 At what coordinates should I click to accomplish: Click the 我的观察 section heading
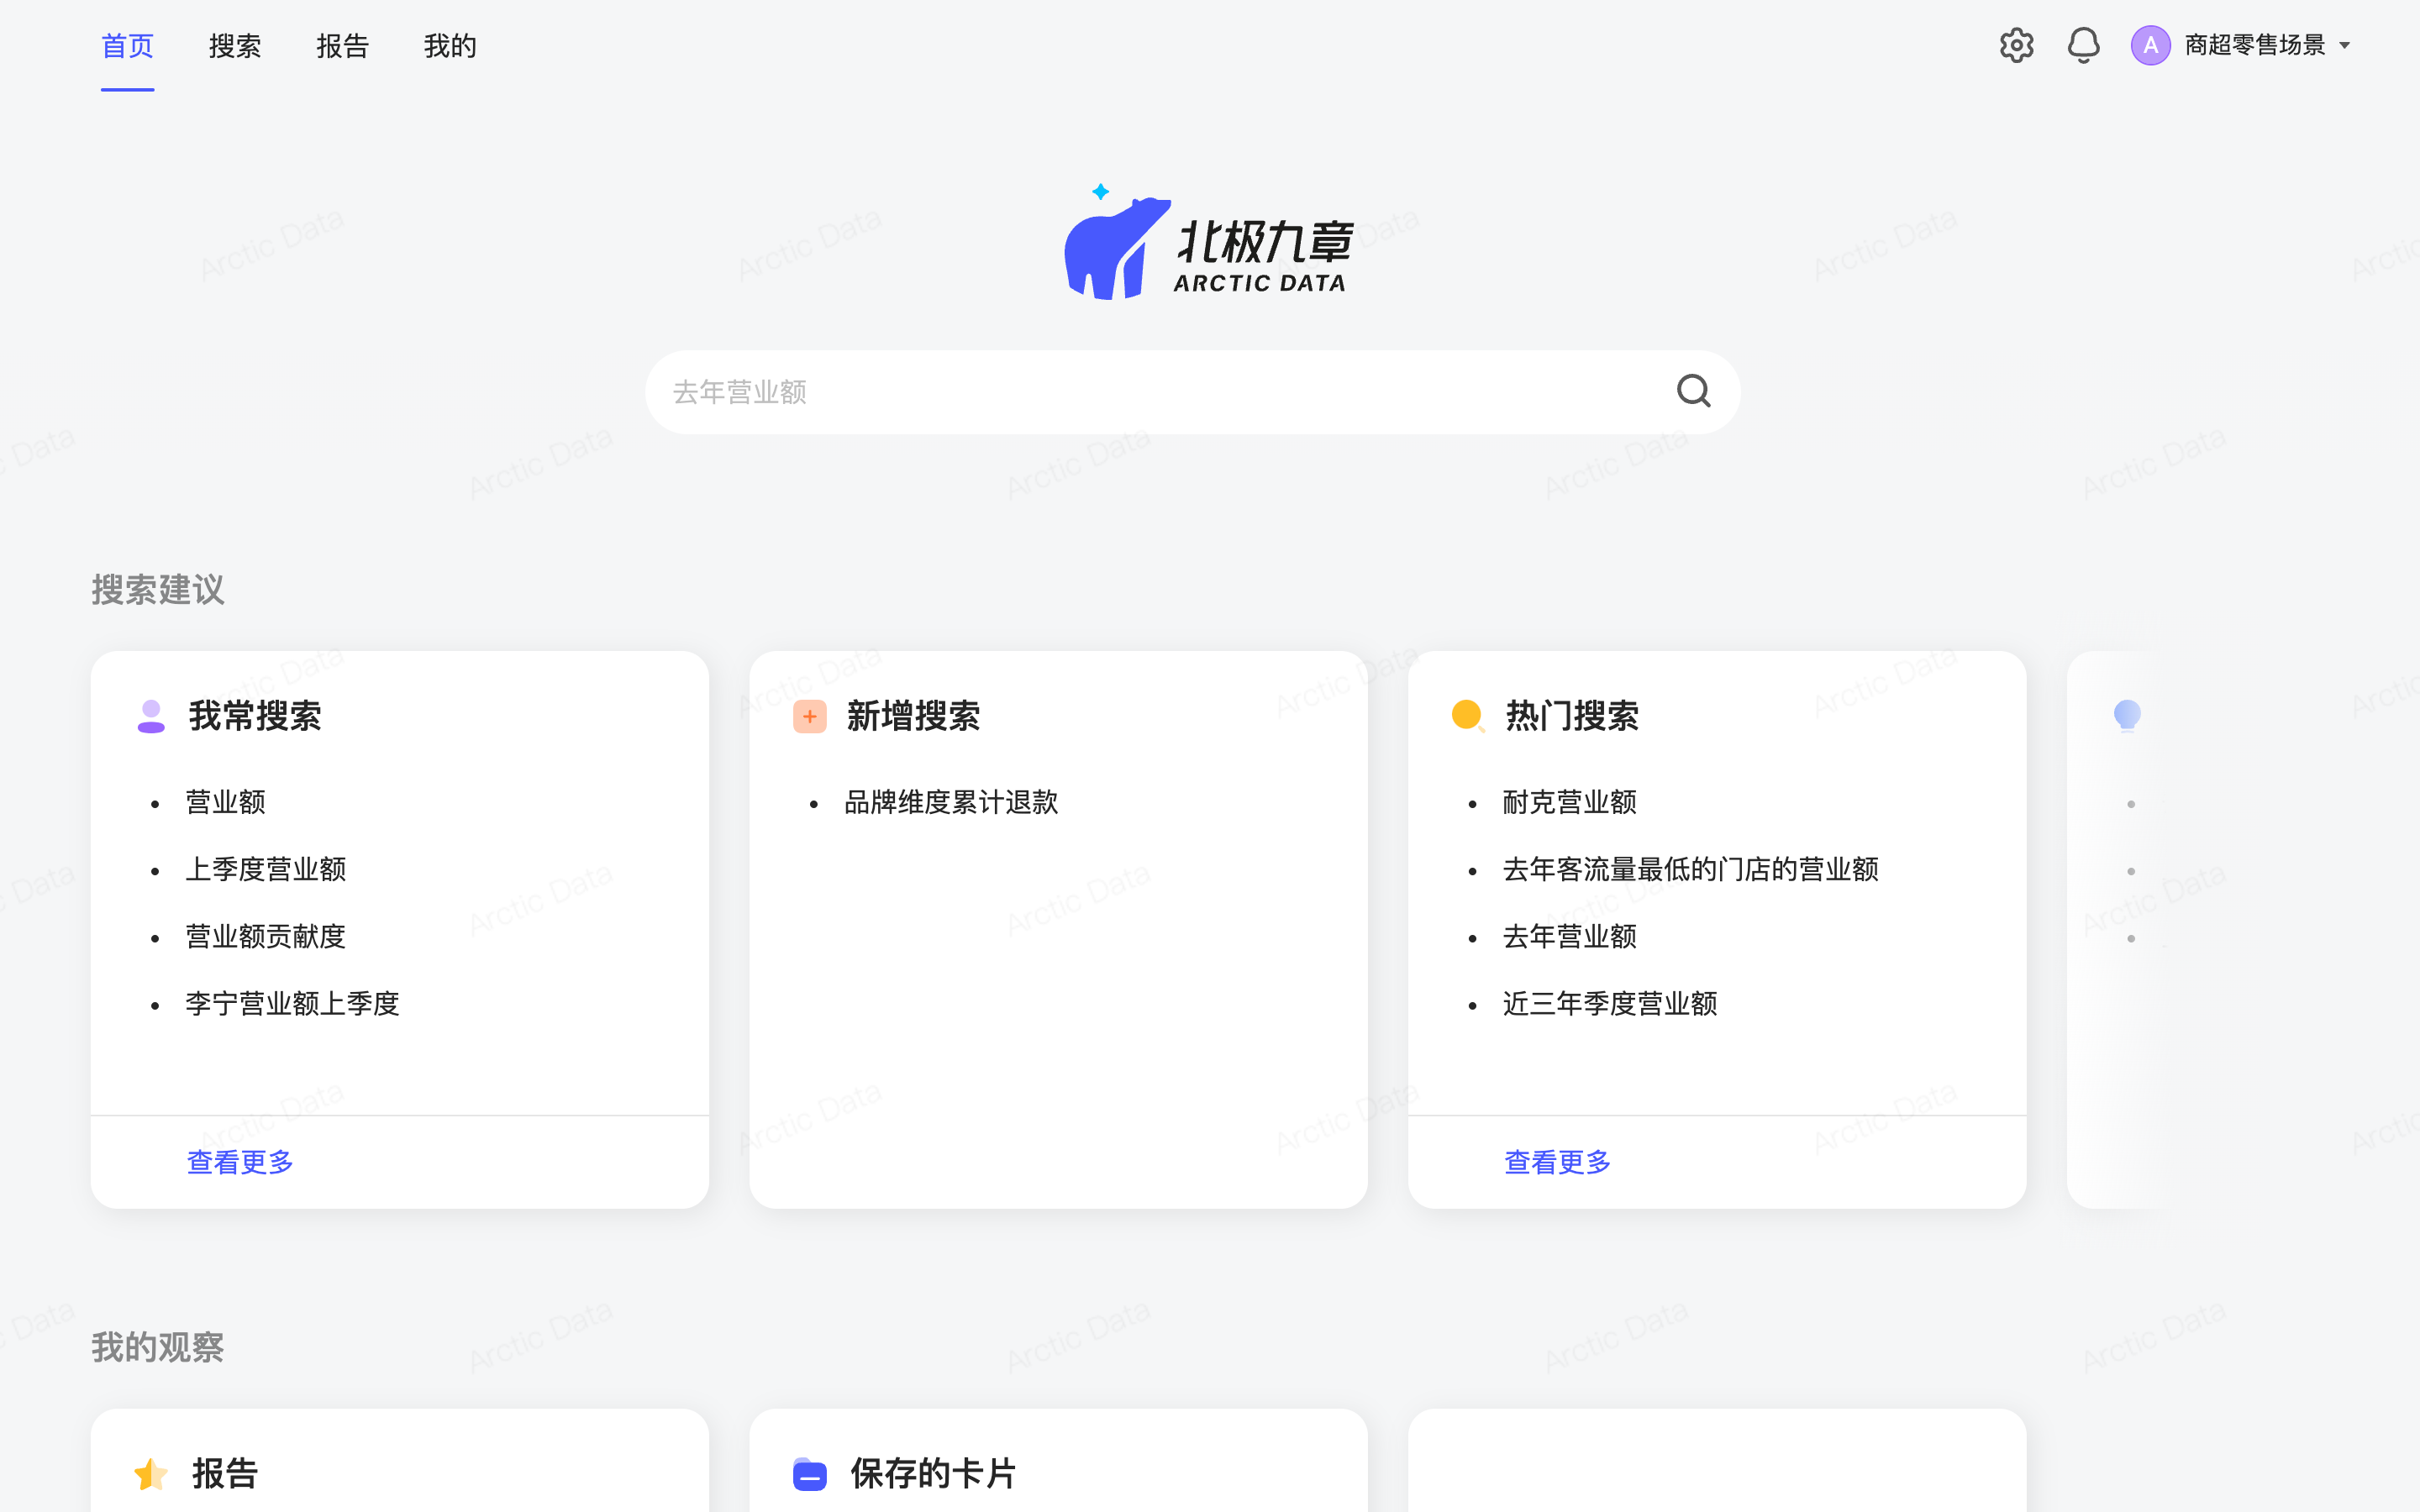[x=158, y=1347]
